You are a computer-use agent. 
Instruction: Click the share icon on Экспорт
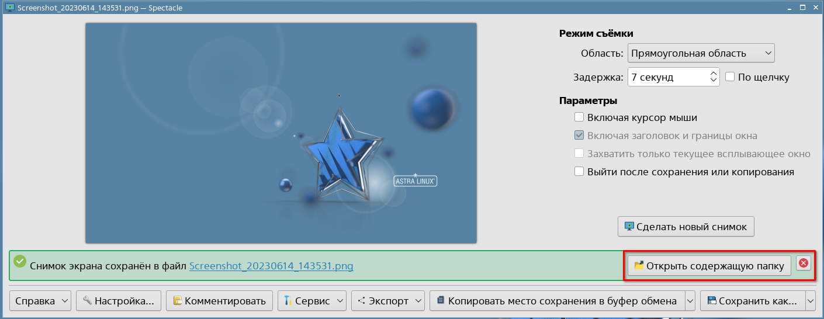click(x=362, y=301)
